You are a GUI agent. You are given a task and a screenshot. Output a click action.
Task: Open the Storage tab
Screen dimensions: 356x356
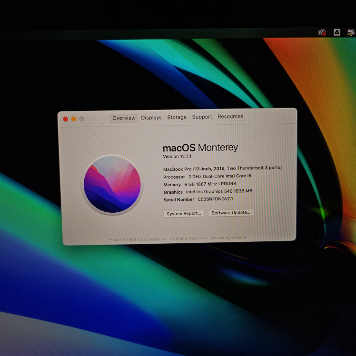coord(177,117)
